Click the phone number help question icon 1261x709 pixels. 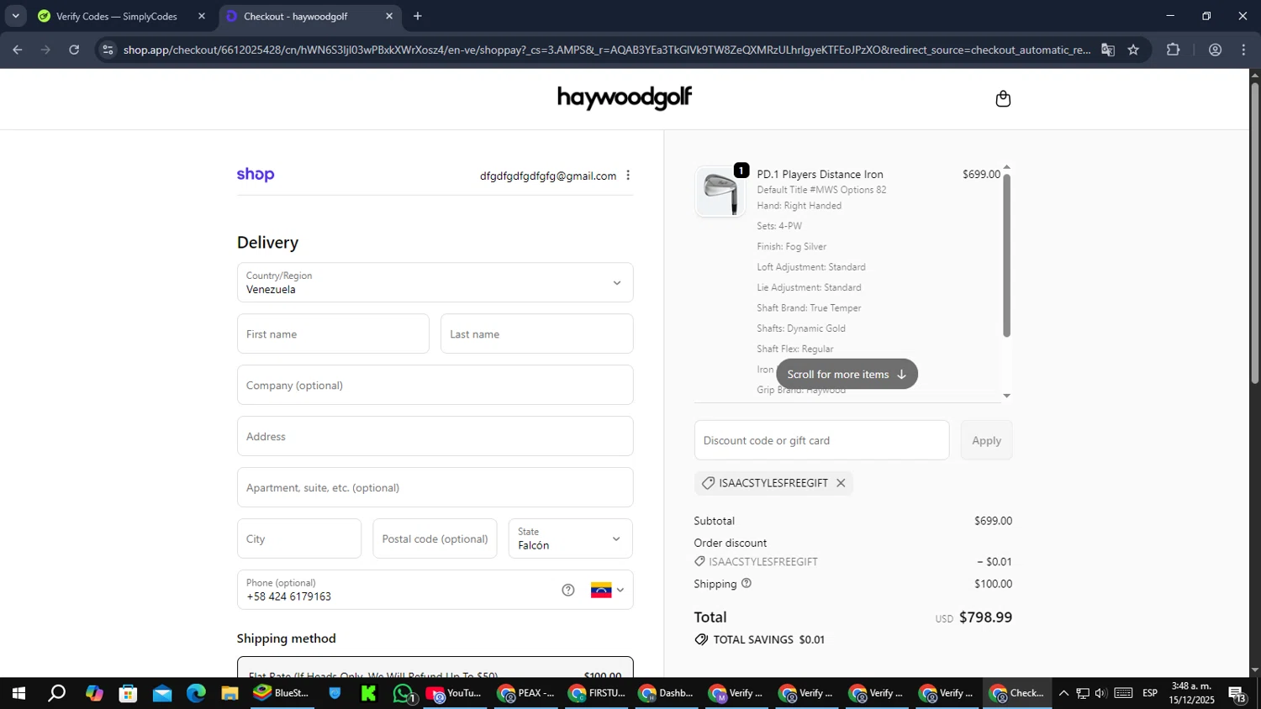point(568,590)
